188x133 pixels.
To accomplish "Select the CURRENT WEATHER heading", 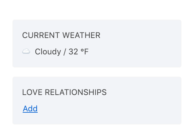I will click(x=61, y=35).
